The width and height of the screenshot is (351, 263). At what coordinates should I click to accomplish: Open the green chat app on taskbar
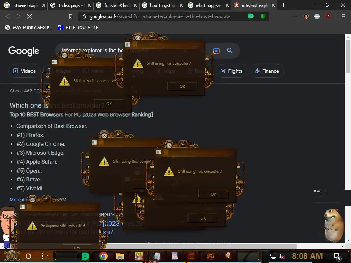(x=85, y=256)
